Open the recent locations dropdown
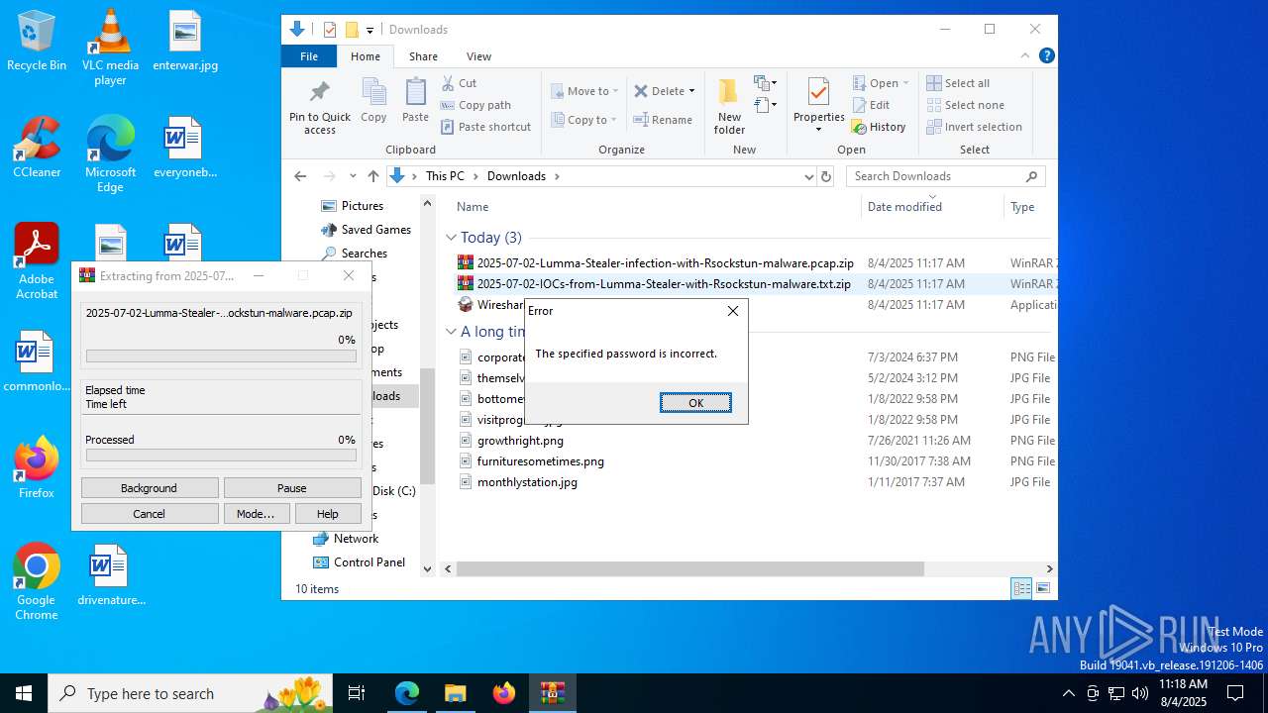Image resolution: width=1268 pixels, height=713 pixels. (353, 176)
